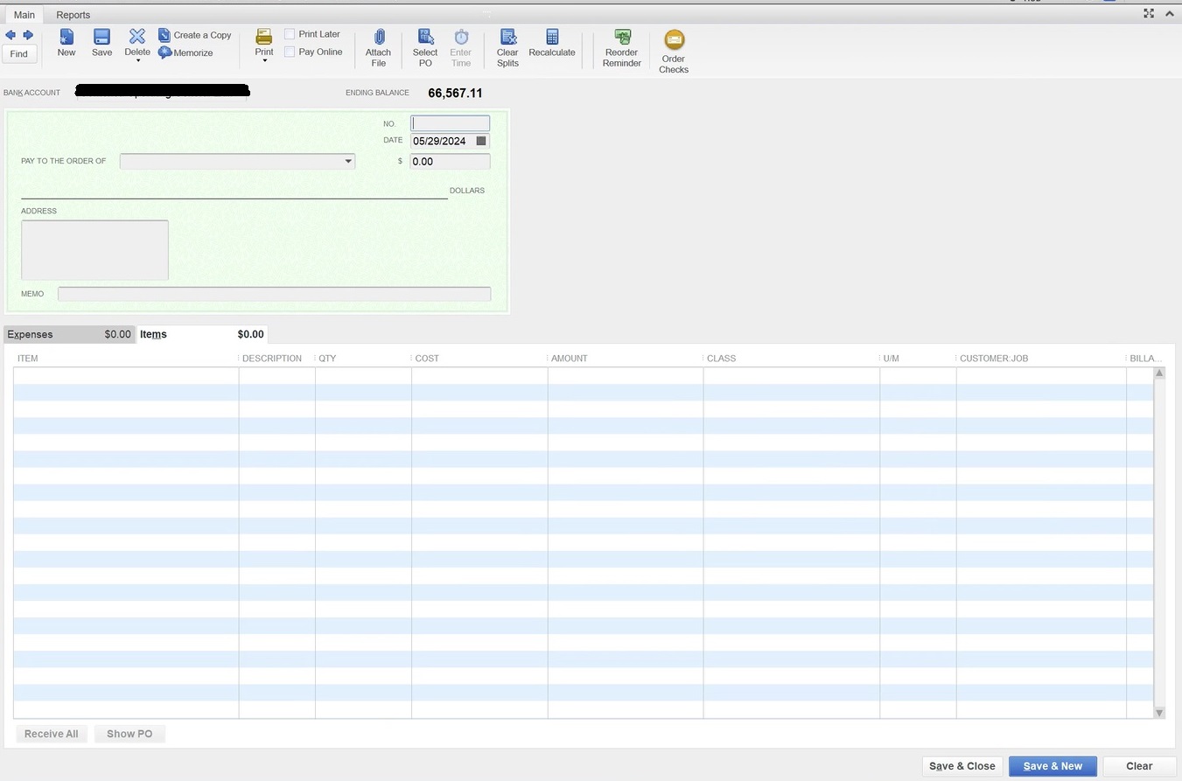Viewport: 1182px width, 781px height.
Task: Go to previous check with left arrow
Action: pos(10,35)
